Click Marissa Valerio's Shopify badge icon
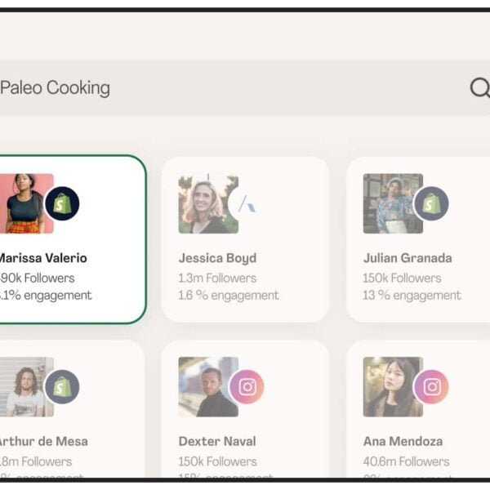This screenshot has height=490, width=490. (x=62, y=203)
